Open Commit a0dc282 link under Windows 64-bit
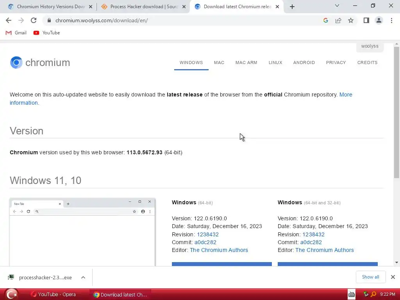Viewport: 400px width, 300px height. coord(205,242)
